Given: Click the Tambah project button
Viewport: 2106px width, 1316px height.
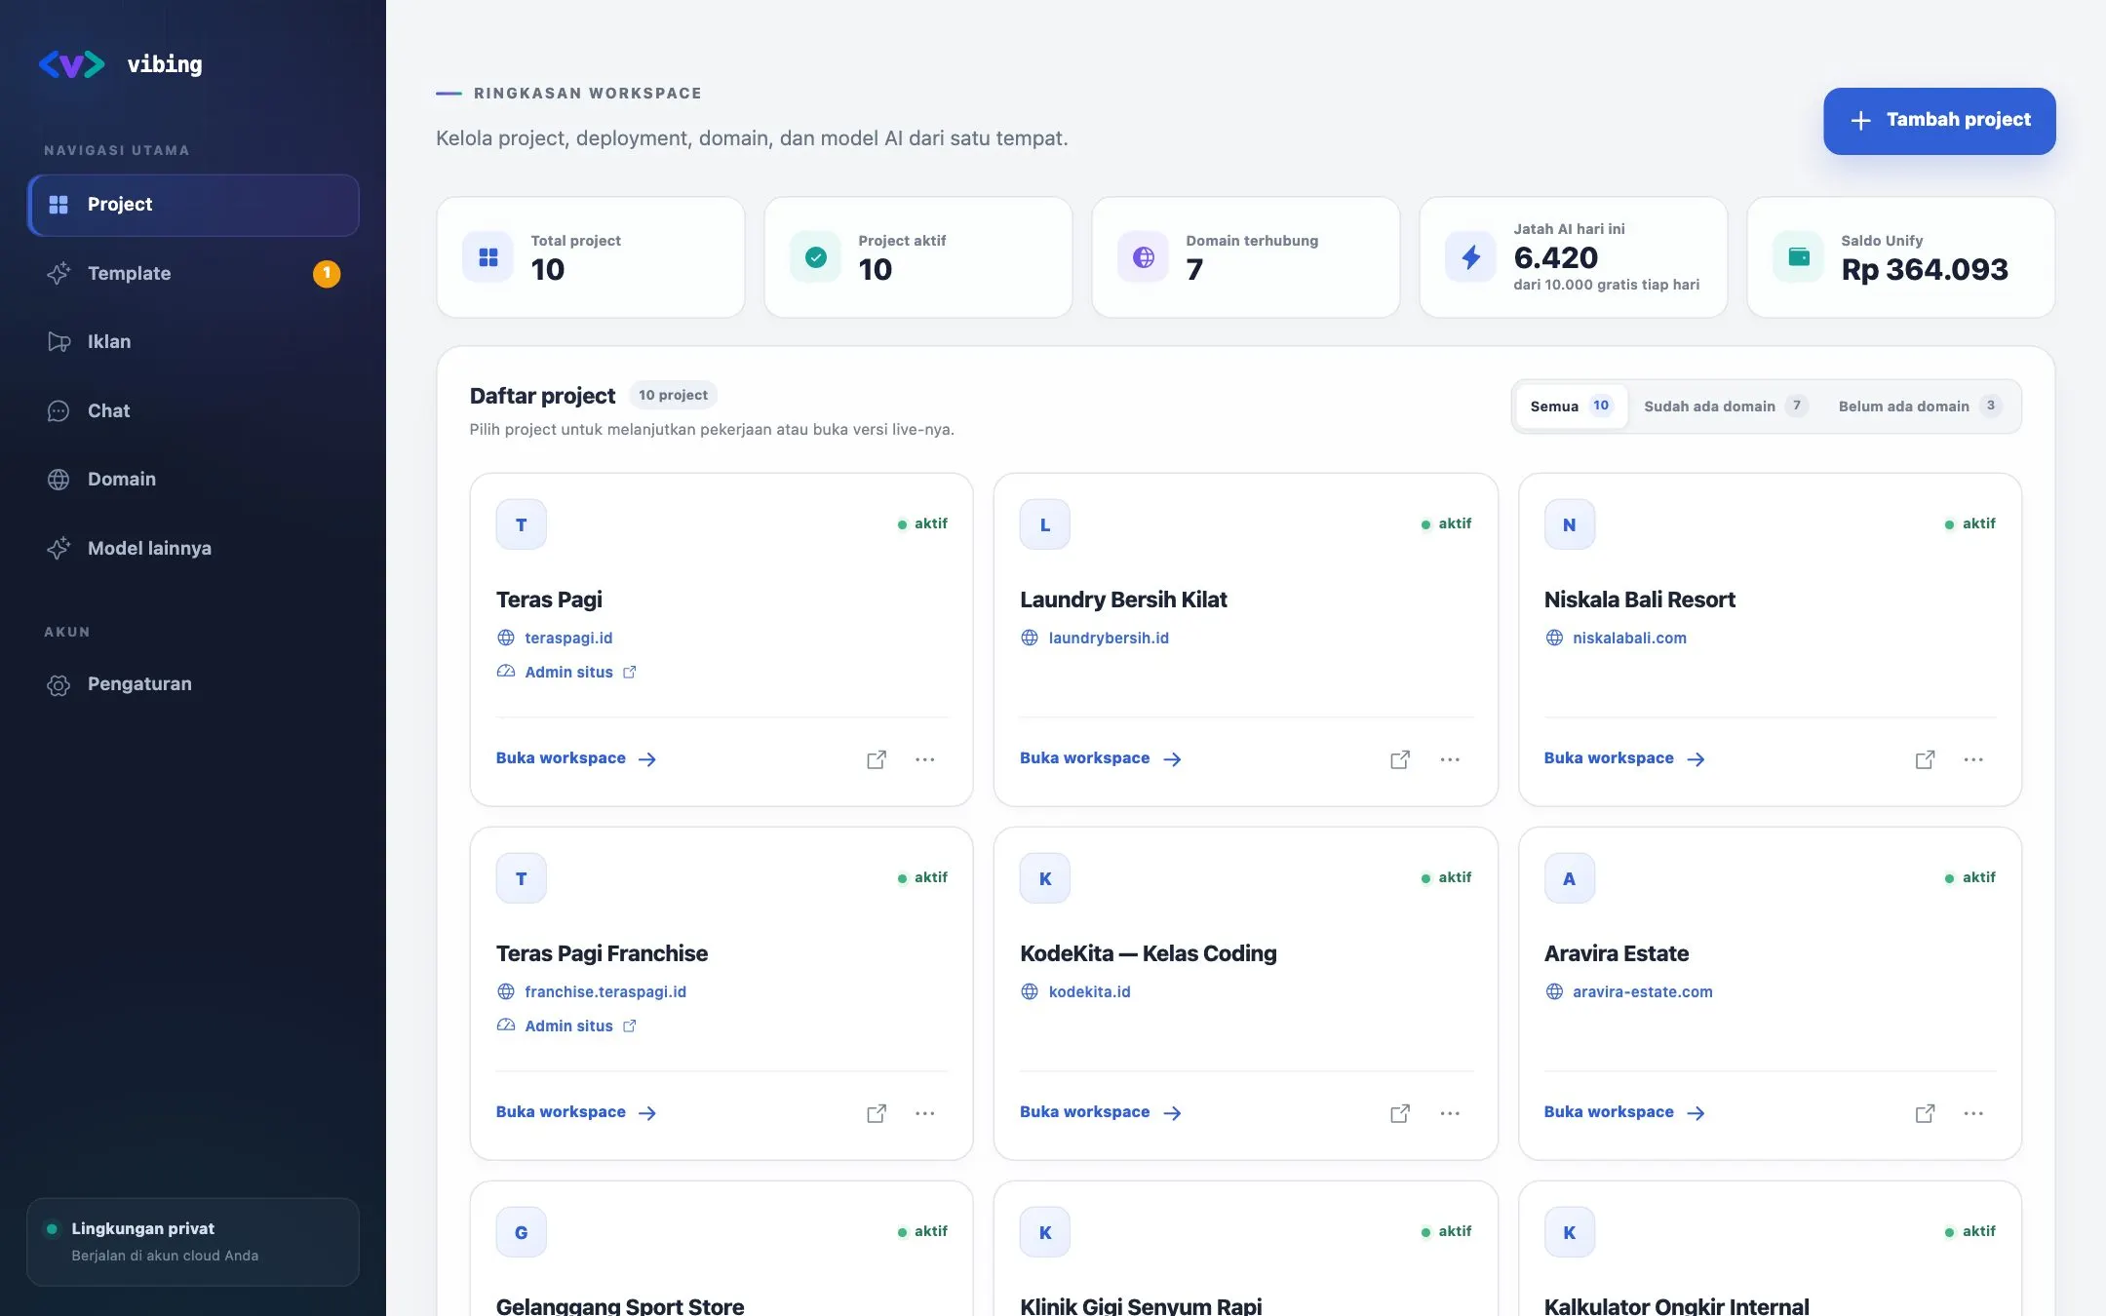Looking at the screenshot, I should click(x=1939, y=121).
